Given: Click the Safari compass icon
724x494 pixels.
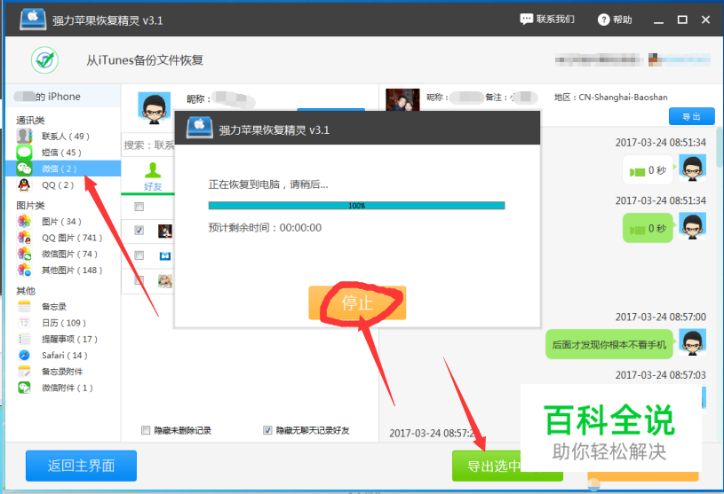Looking at the screenshot, I should [24, 356].
